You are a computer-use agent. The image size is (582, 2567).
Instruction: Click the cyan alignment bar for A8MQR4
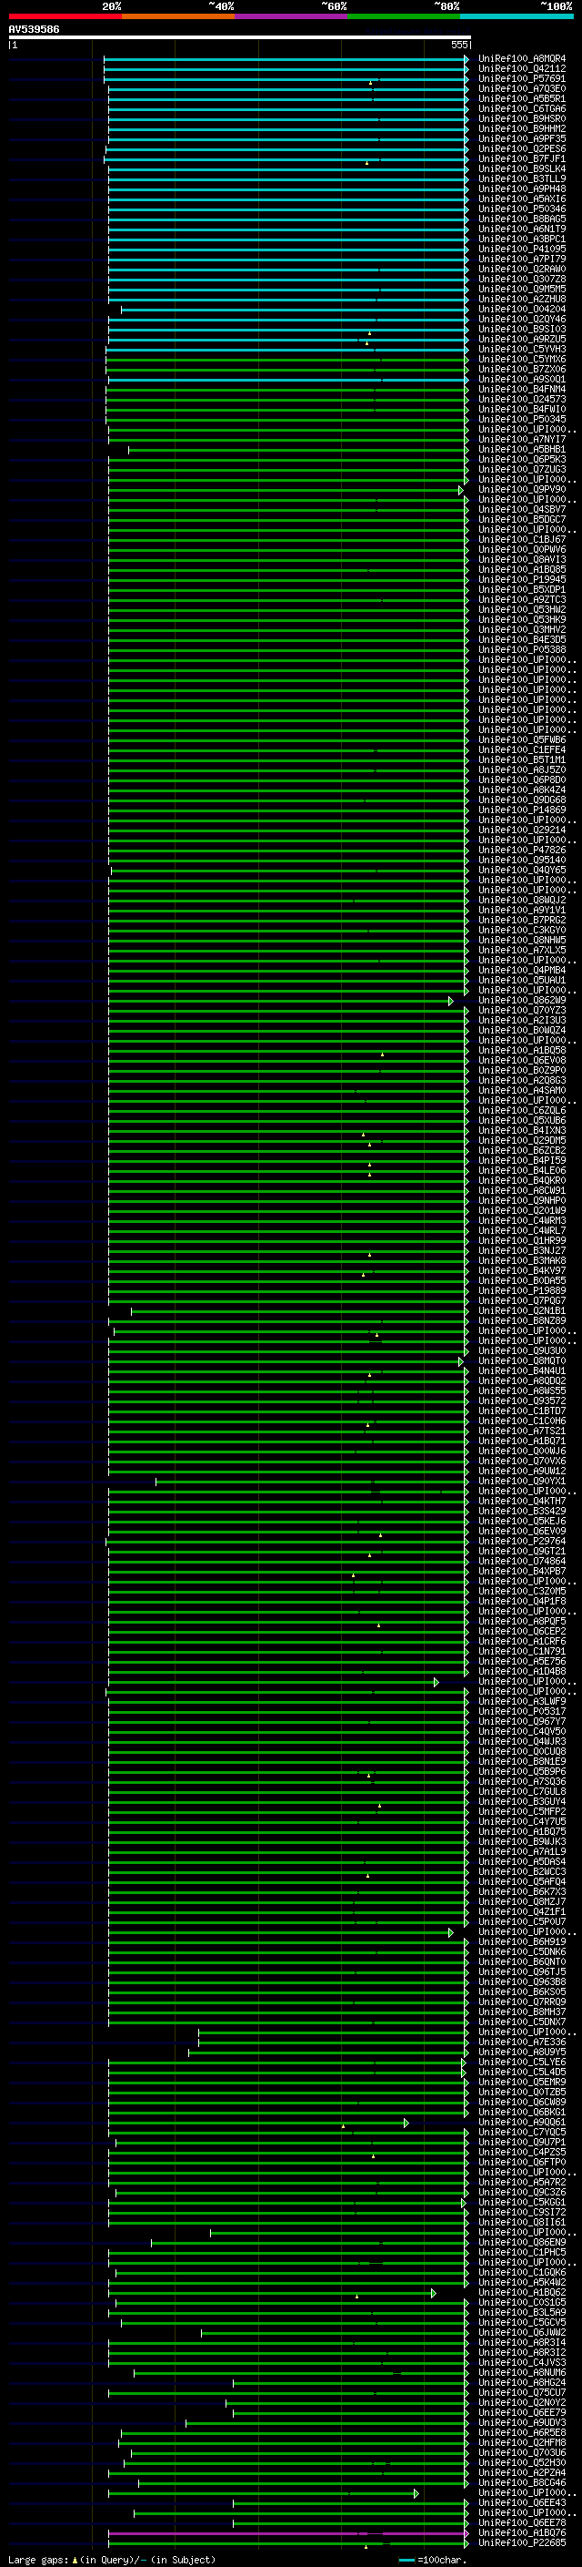pos(285,59)
